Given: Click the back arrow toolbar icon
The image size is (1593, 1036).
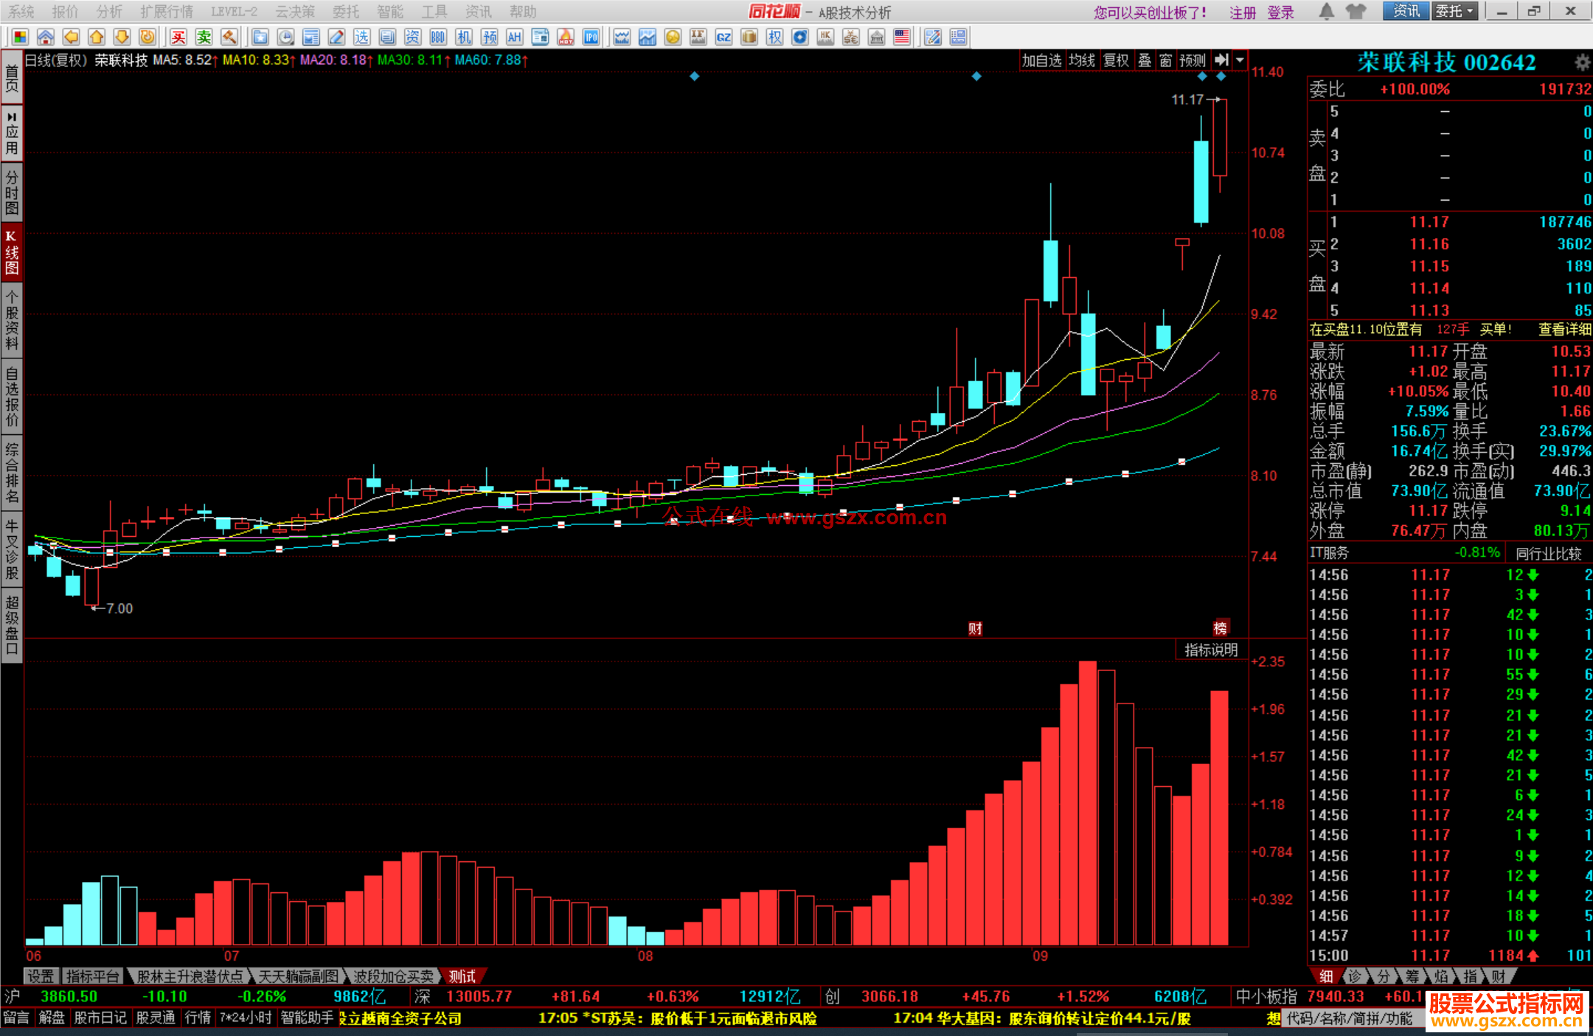Looking at the screenshot, I should 72,37.
